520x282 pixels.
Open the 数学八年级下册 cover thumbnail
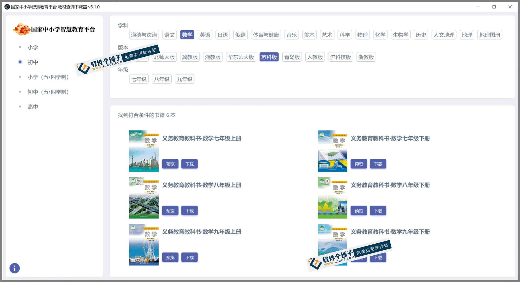(332, 198)
